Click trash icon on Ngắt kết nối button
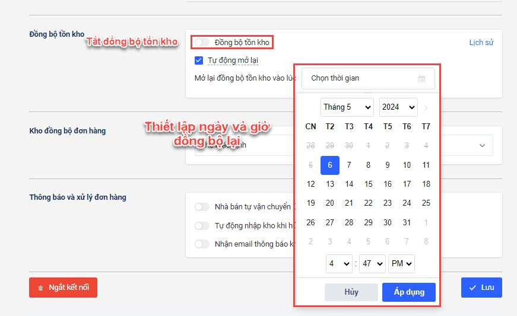This screenshot has height=316, width=517. 40,288
